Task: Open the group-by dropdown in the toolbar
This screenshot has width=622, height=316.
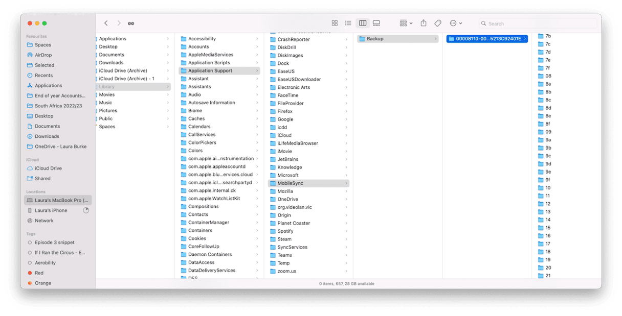Action: [405, 23]
